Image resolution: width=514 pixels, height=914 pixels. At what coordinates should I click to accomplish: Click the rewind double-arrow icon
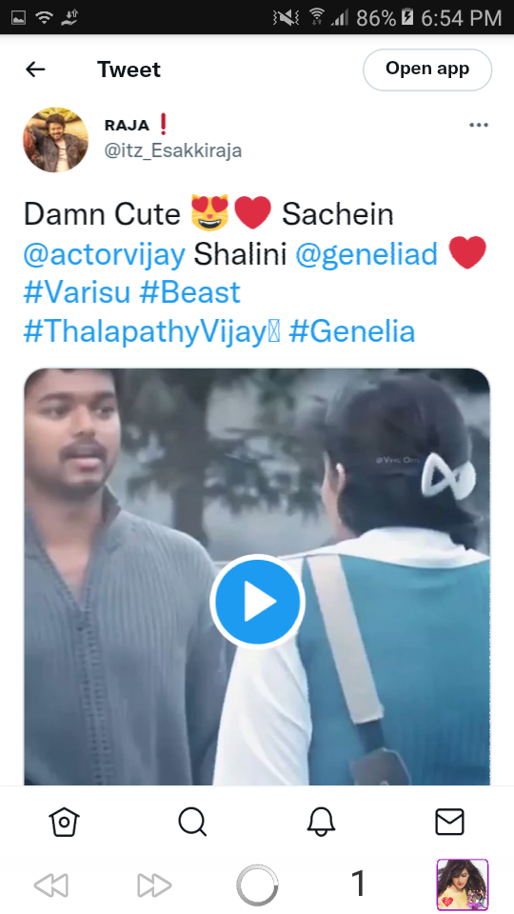pyautogui.click(x=51, y=884)
